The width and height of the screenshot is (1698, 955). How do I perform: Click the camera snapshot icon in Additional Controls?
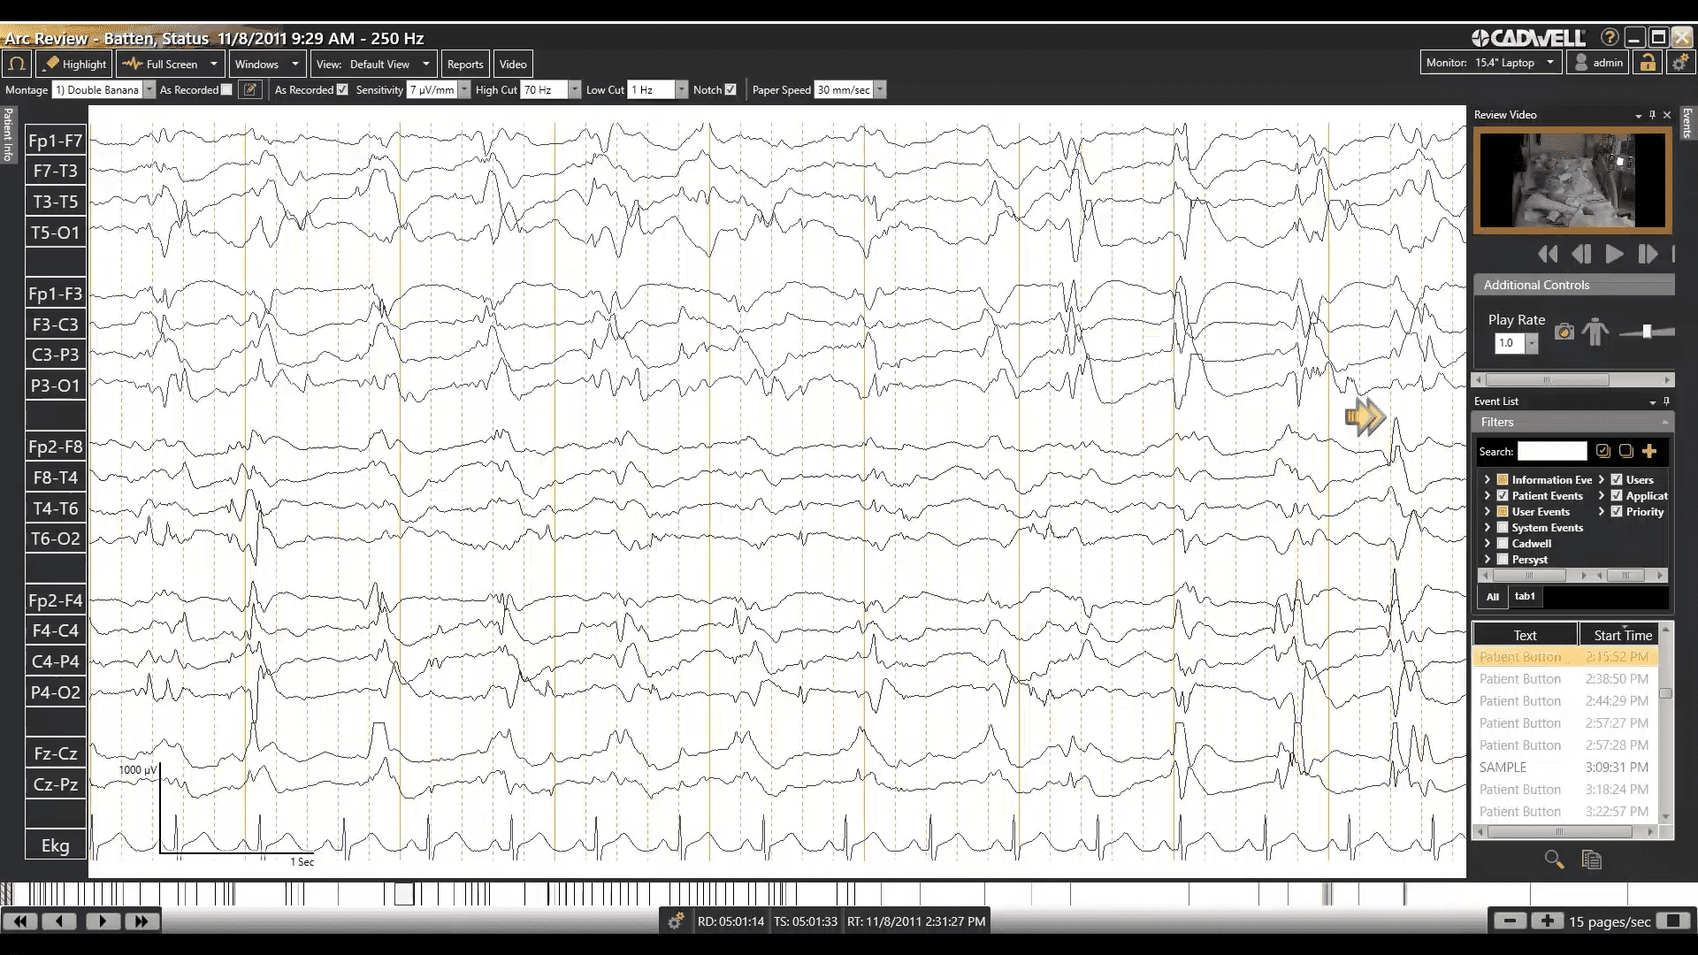(1564, 332)
